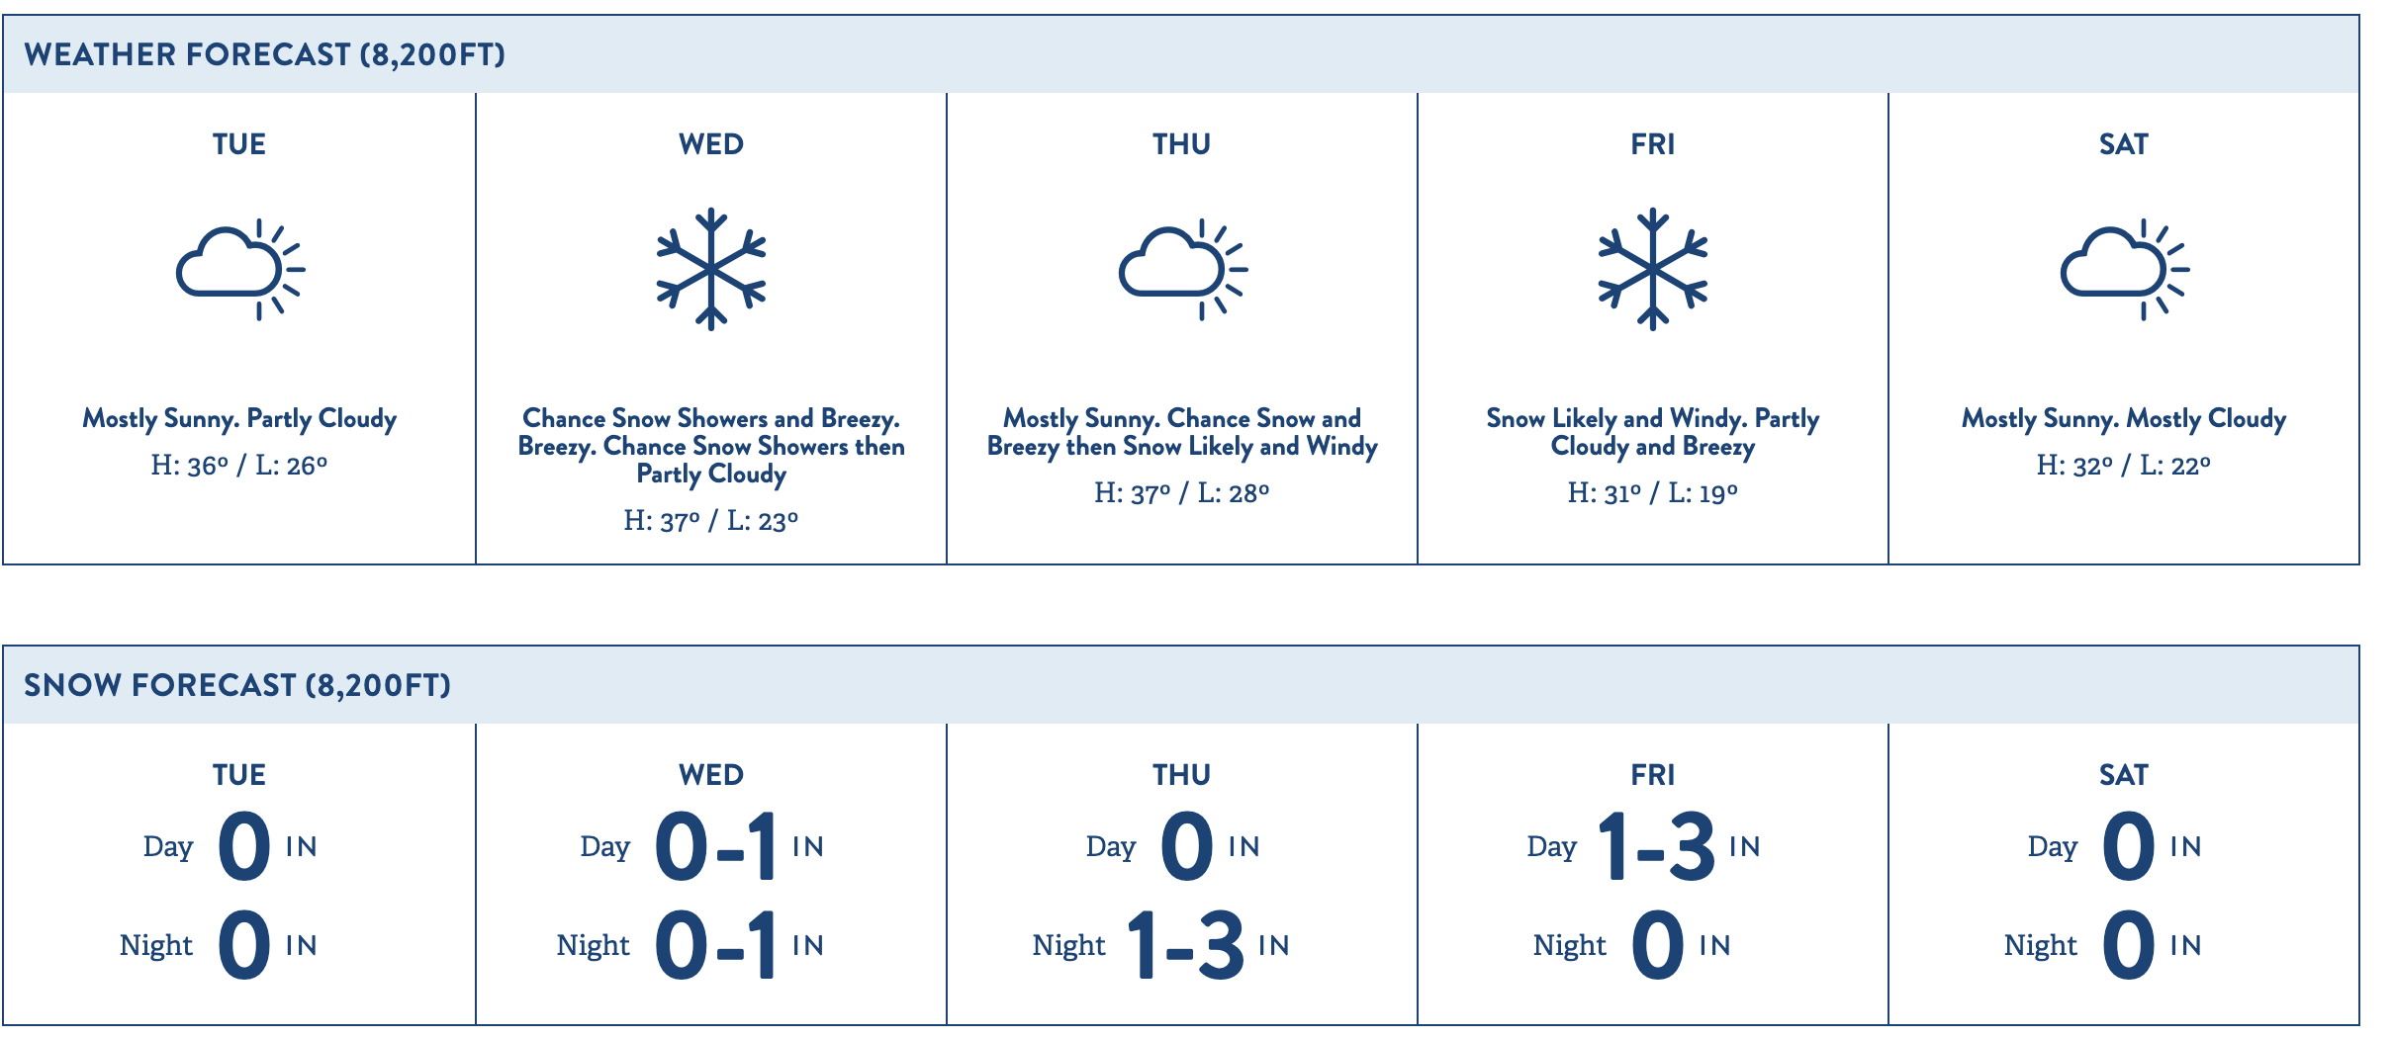Click Thursday's H: 37° / L: 28° temperature
Viewport: 2394px width, 1038px height.
point(1182,492)
